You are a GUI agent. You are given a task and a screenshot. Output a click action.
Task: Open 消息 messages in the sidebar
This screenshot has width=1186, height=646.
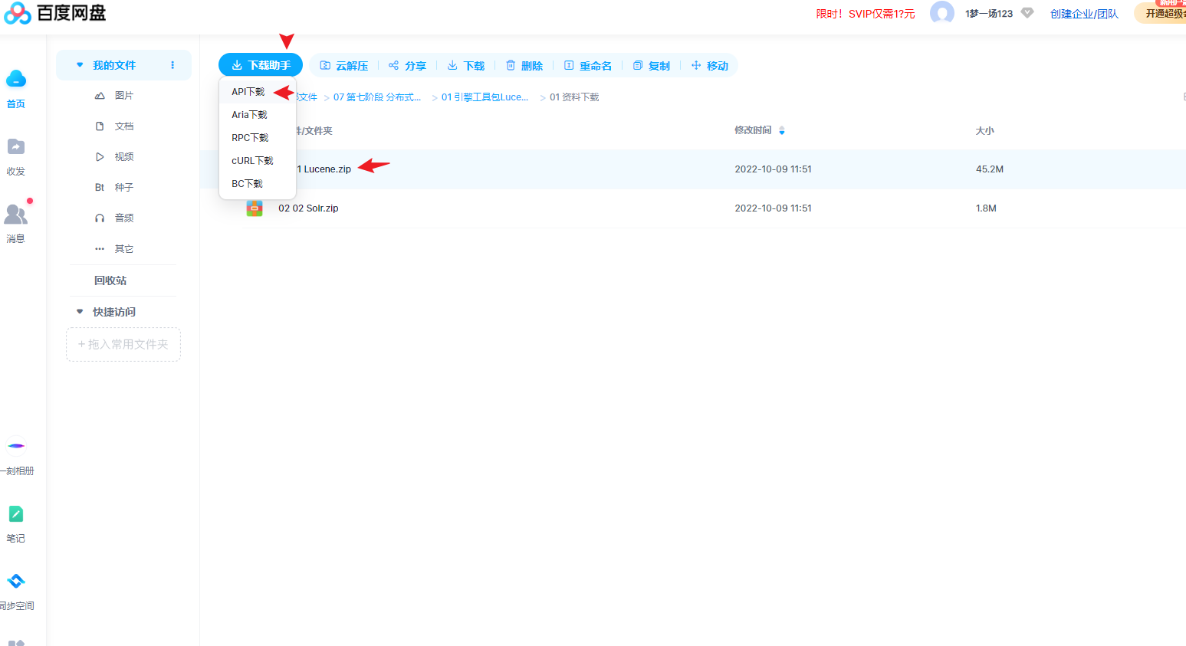point(16,223)
